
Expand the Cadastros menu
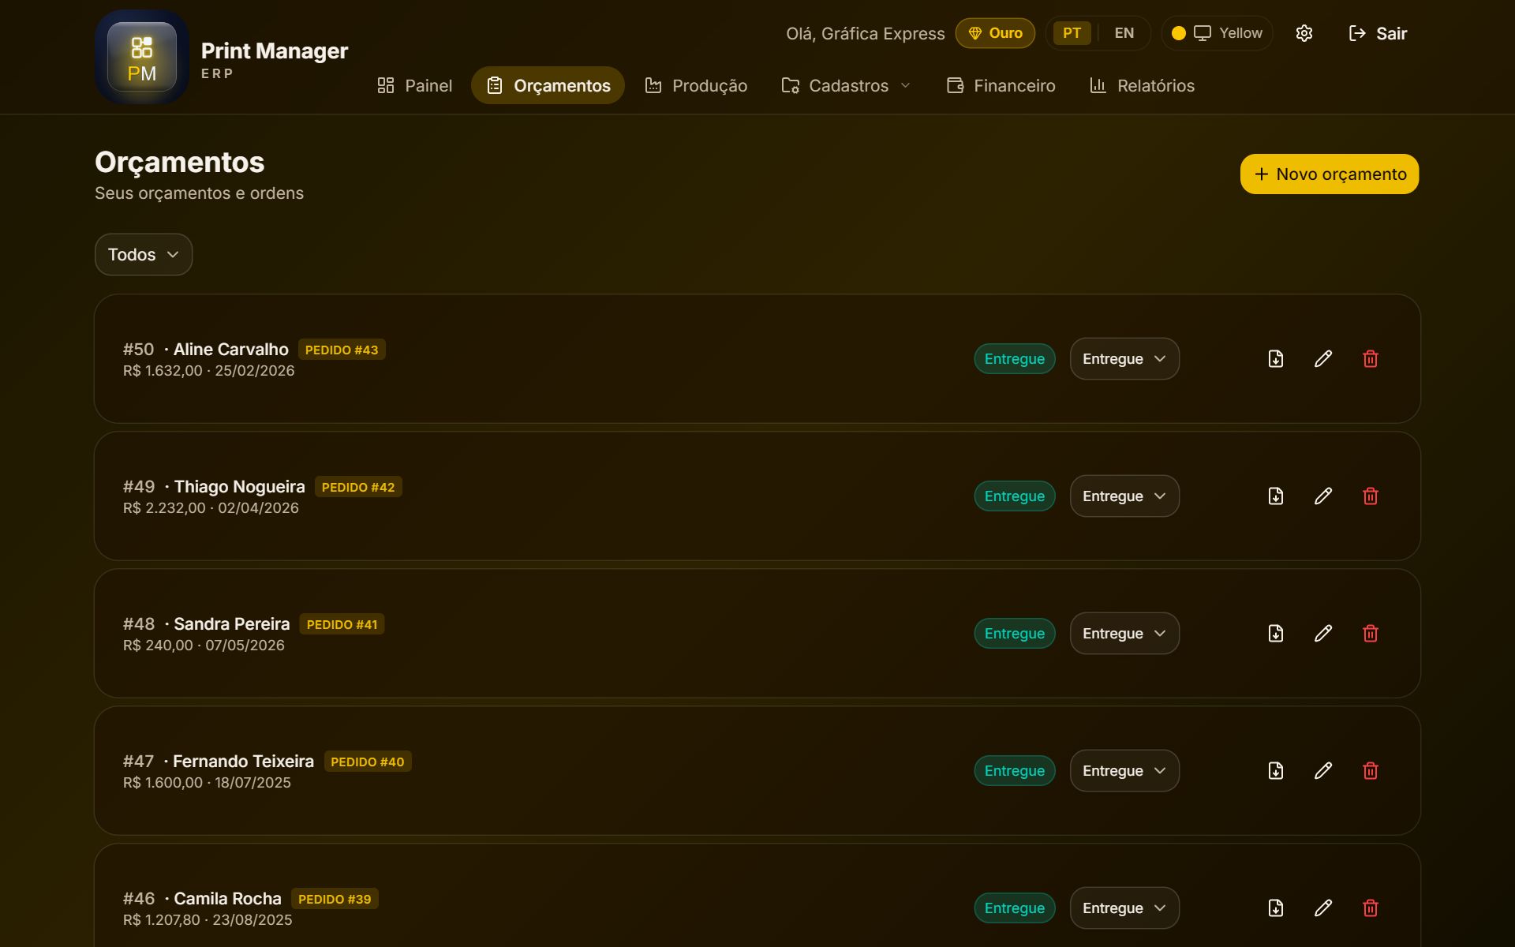[x=846, y=85]
